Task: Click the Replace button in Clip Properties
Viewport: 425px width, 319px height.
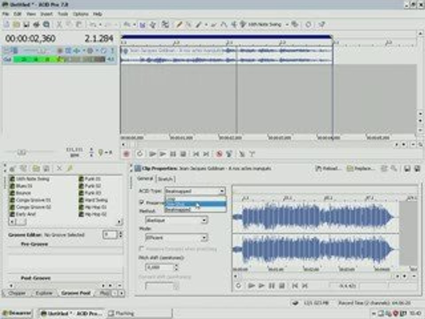Action: coord(361,168)
